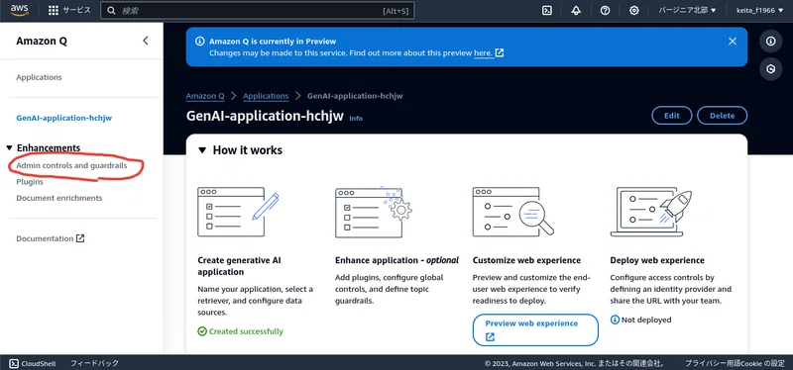The height and width of the screenshot is (370, 793).
Task: Click the Not deployed status text
Action: coord(646,320)
